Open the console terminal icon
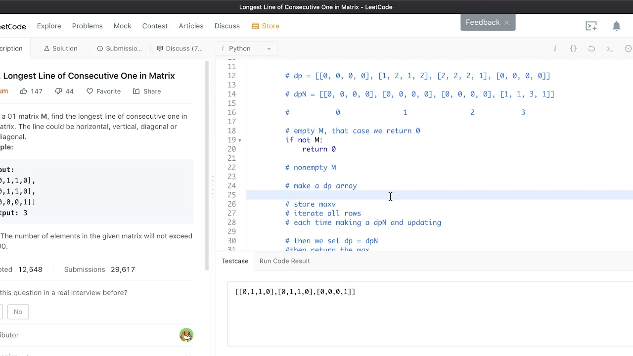The height and width of the screenshot is (356, 633). (610, 48)
